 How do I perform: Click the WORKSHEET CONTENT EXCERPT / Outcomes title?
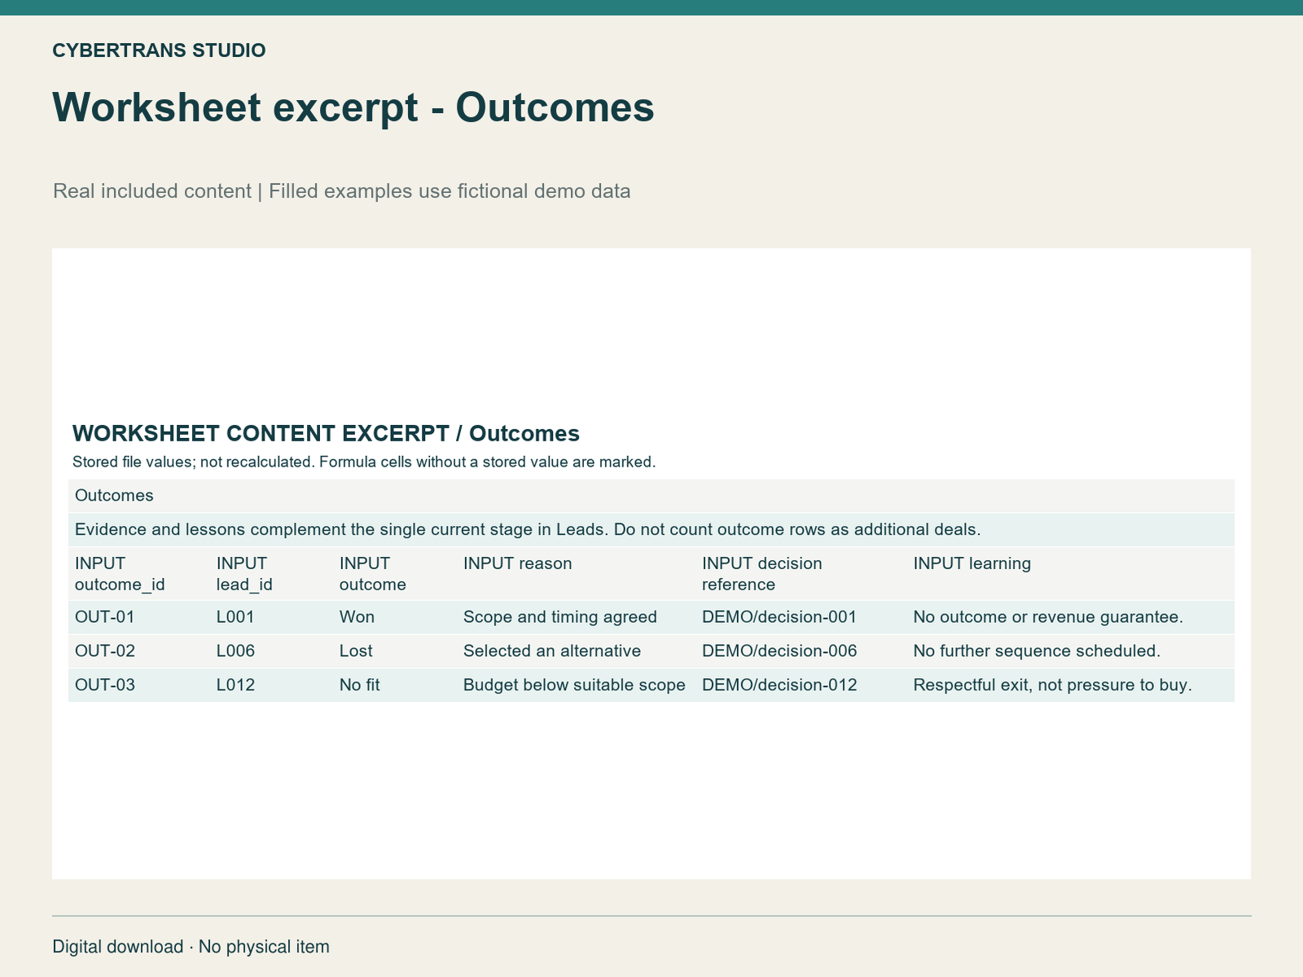[x=326, y=433]
